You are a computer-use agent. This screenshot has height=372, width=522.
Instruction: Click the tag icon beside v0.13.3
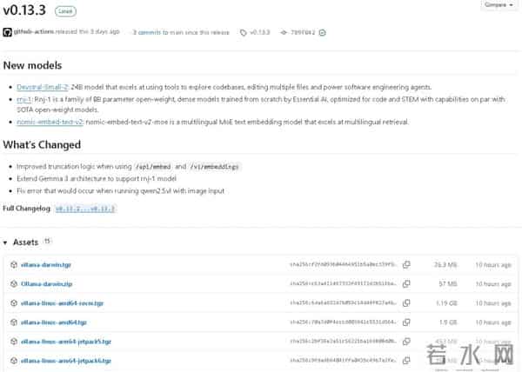pyautogui.click(x=244, y=32)
